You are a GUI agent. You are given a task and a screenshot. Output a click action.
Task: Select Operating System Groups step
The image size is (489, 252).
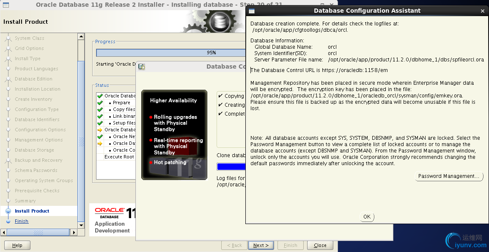(44, 180)
